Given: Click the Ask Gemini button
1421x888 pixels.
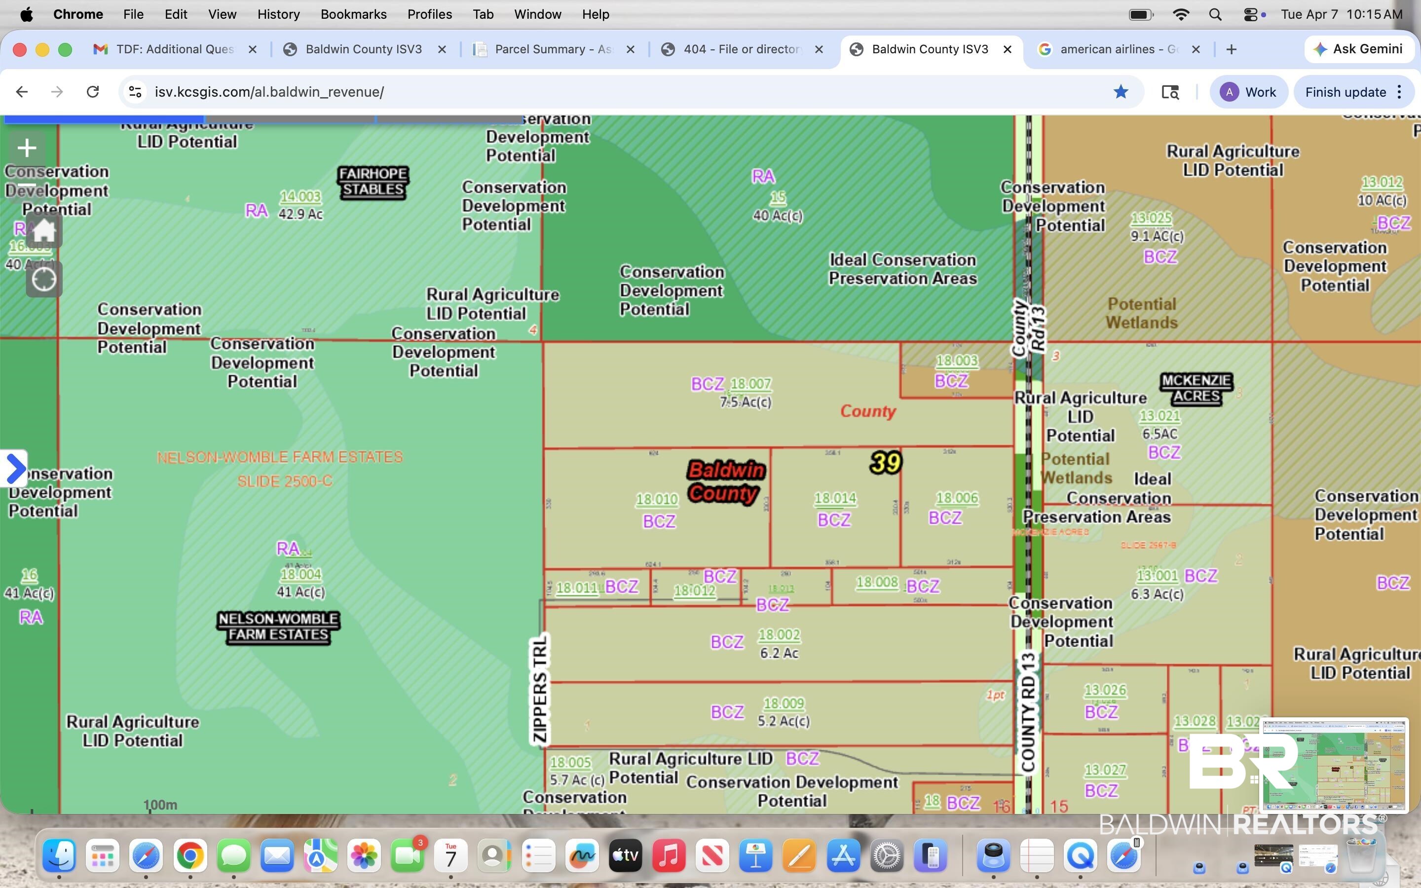Looking at the screenshot, I should (1357, 49).
